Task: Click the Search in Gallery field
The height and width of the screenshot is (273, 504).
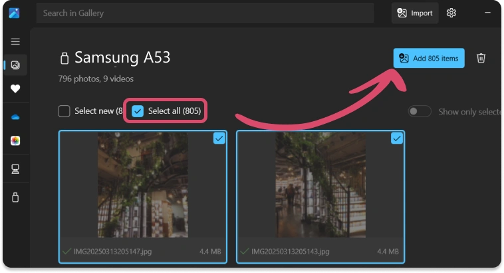Action: tap(205, 13)
